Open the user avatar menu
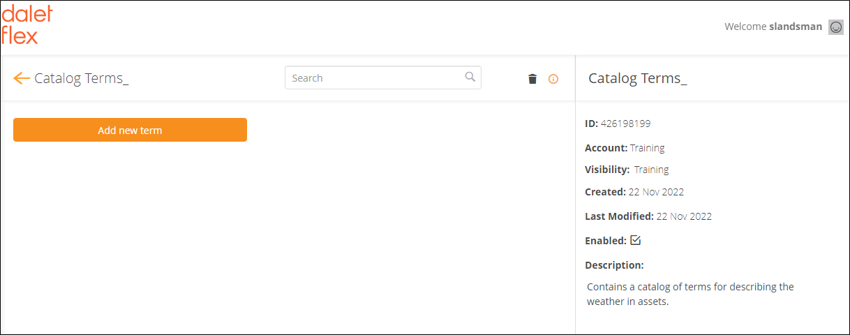850x335 pixels. [x=836, y=27]
